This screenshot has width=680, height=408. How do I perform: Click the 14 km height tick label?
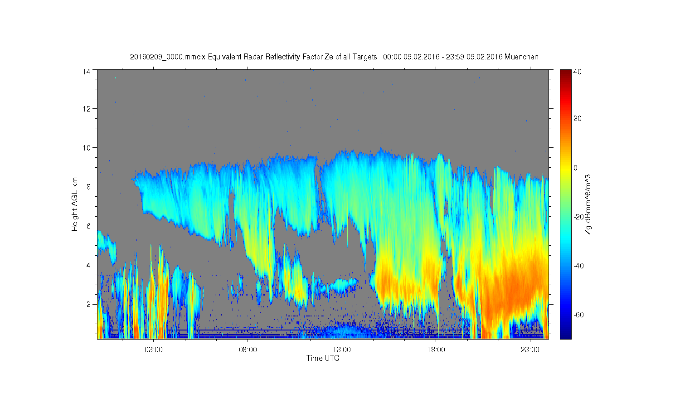click(x=86, y=72)
